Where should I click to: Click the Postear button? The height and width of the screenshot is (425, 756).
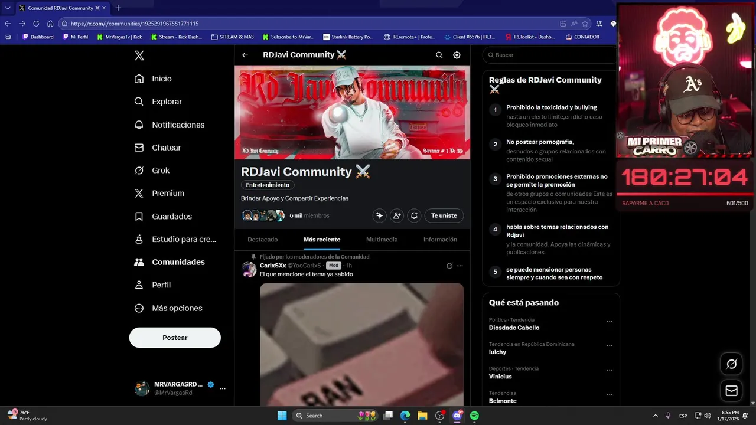pos(175,338)
